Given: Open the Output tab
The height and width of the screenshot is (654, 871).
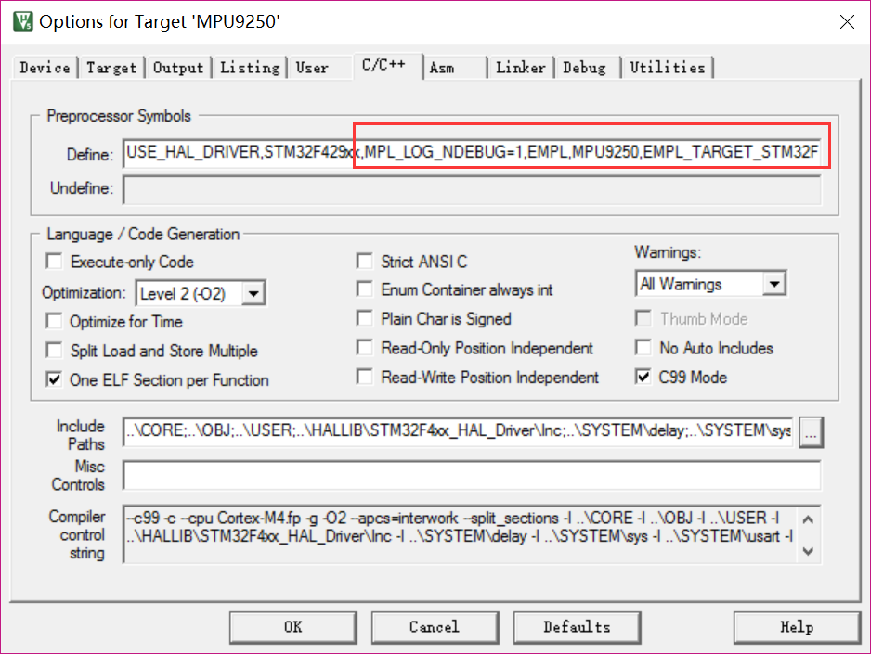Looking at the screenshot, I should (178, 68).
